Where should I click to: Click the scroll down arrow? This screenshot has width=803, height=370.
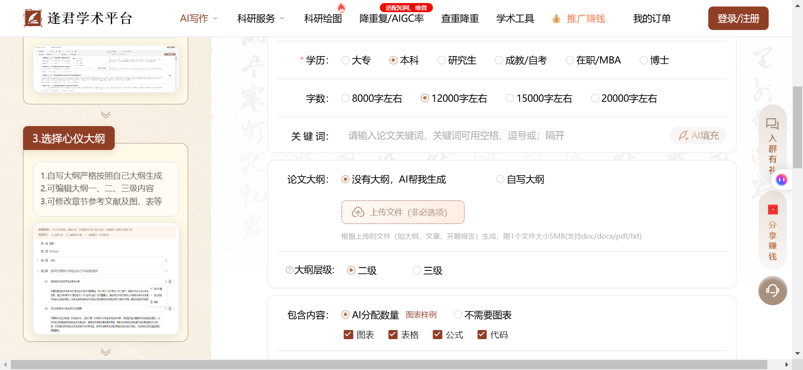(797, 353)
